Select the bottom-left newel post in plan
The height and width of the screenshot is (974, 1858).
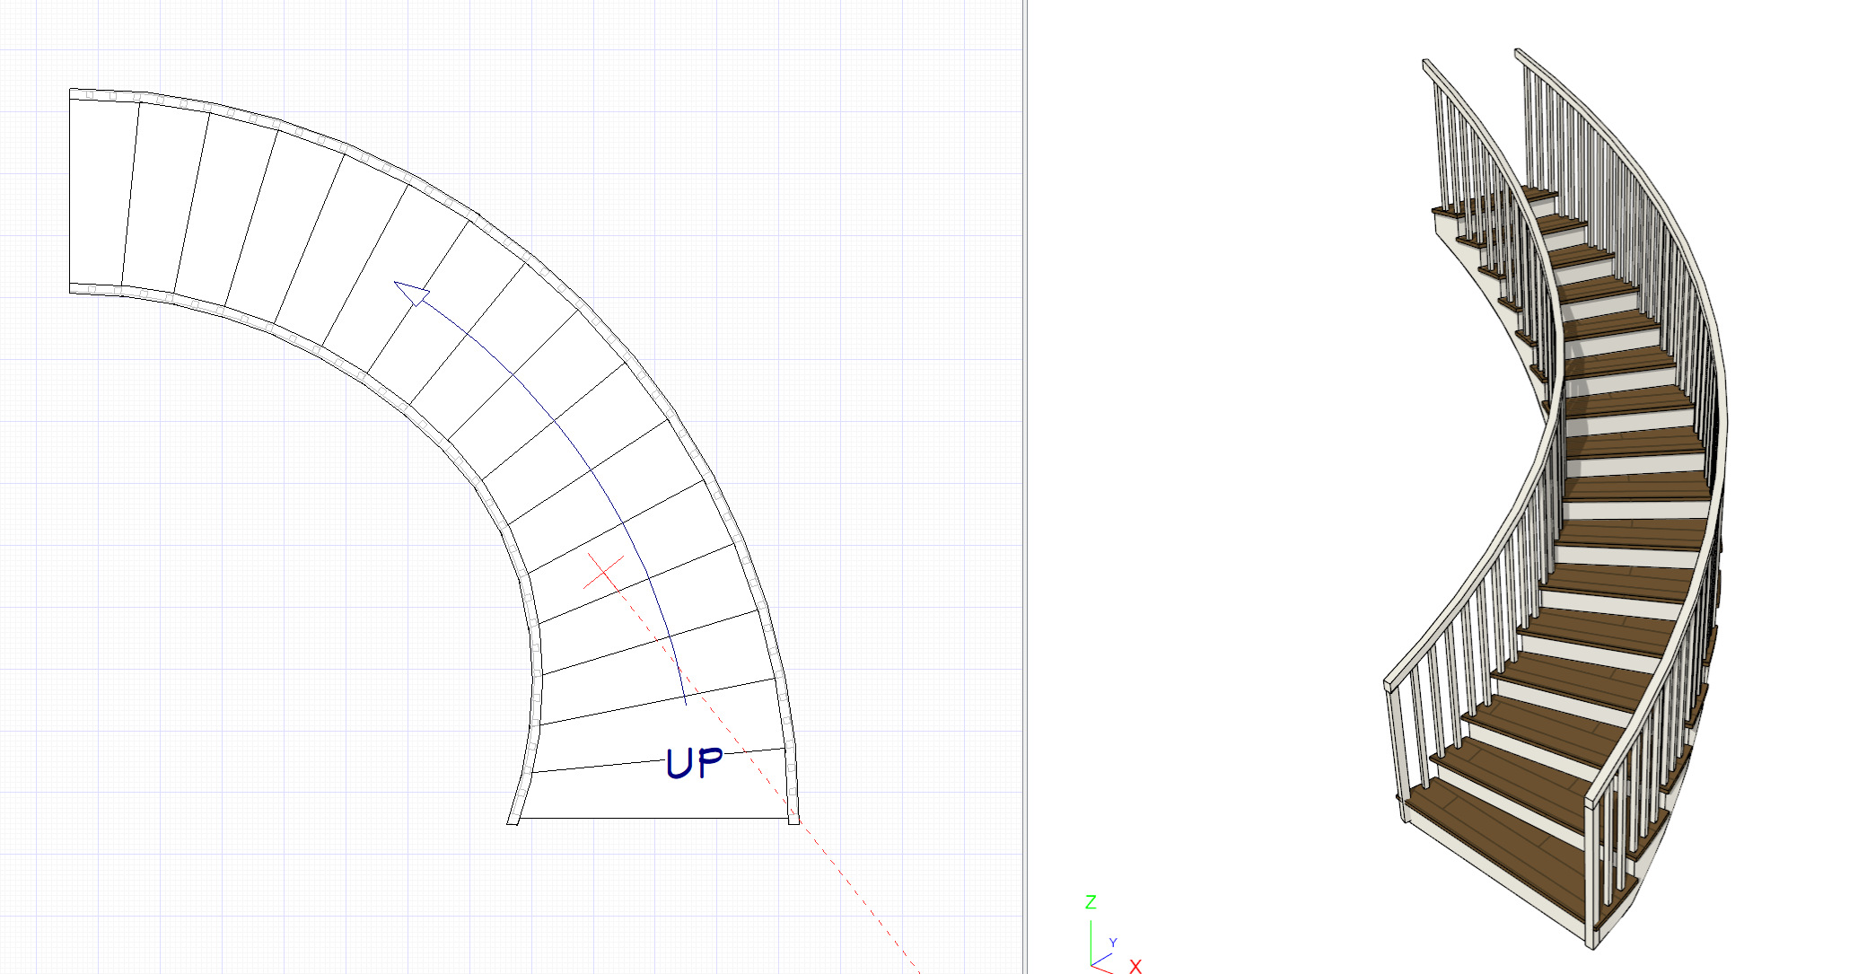(513, 820)
